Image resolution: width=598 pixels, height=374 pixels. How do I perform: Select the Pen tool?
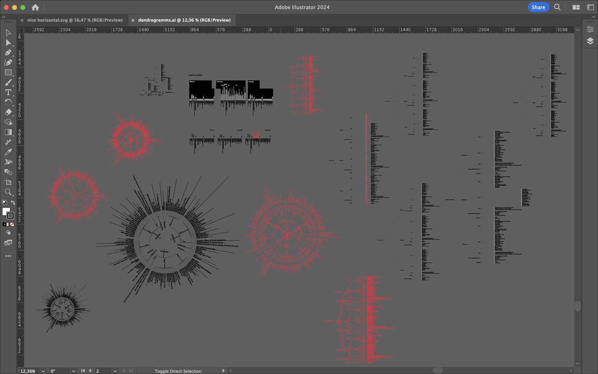pos(8,52)
